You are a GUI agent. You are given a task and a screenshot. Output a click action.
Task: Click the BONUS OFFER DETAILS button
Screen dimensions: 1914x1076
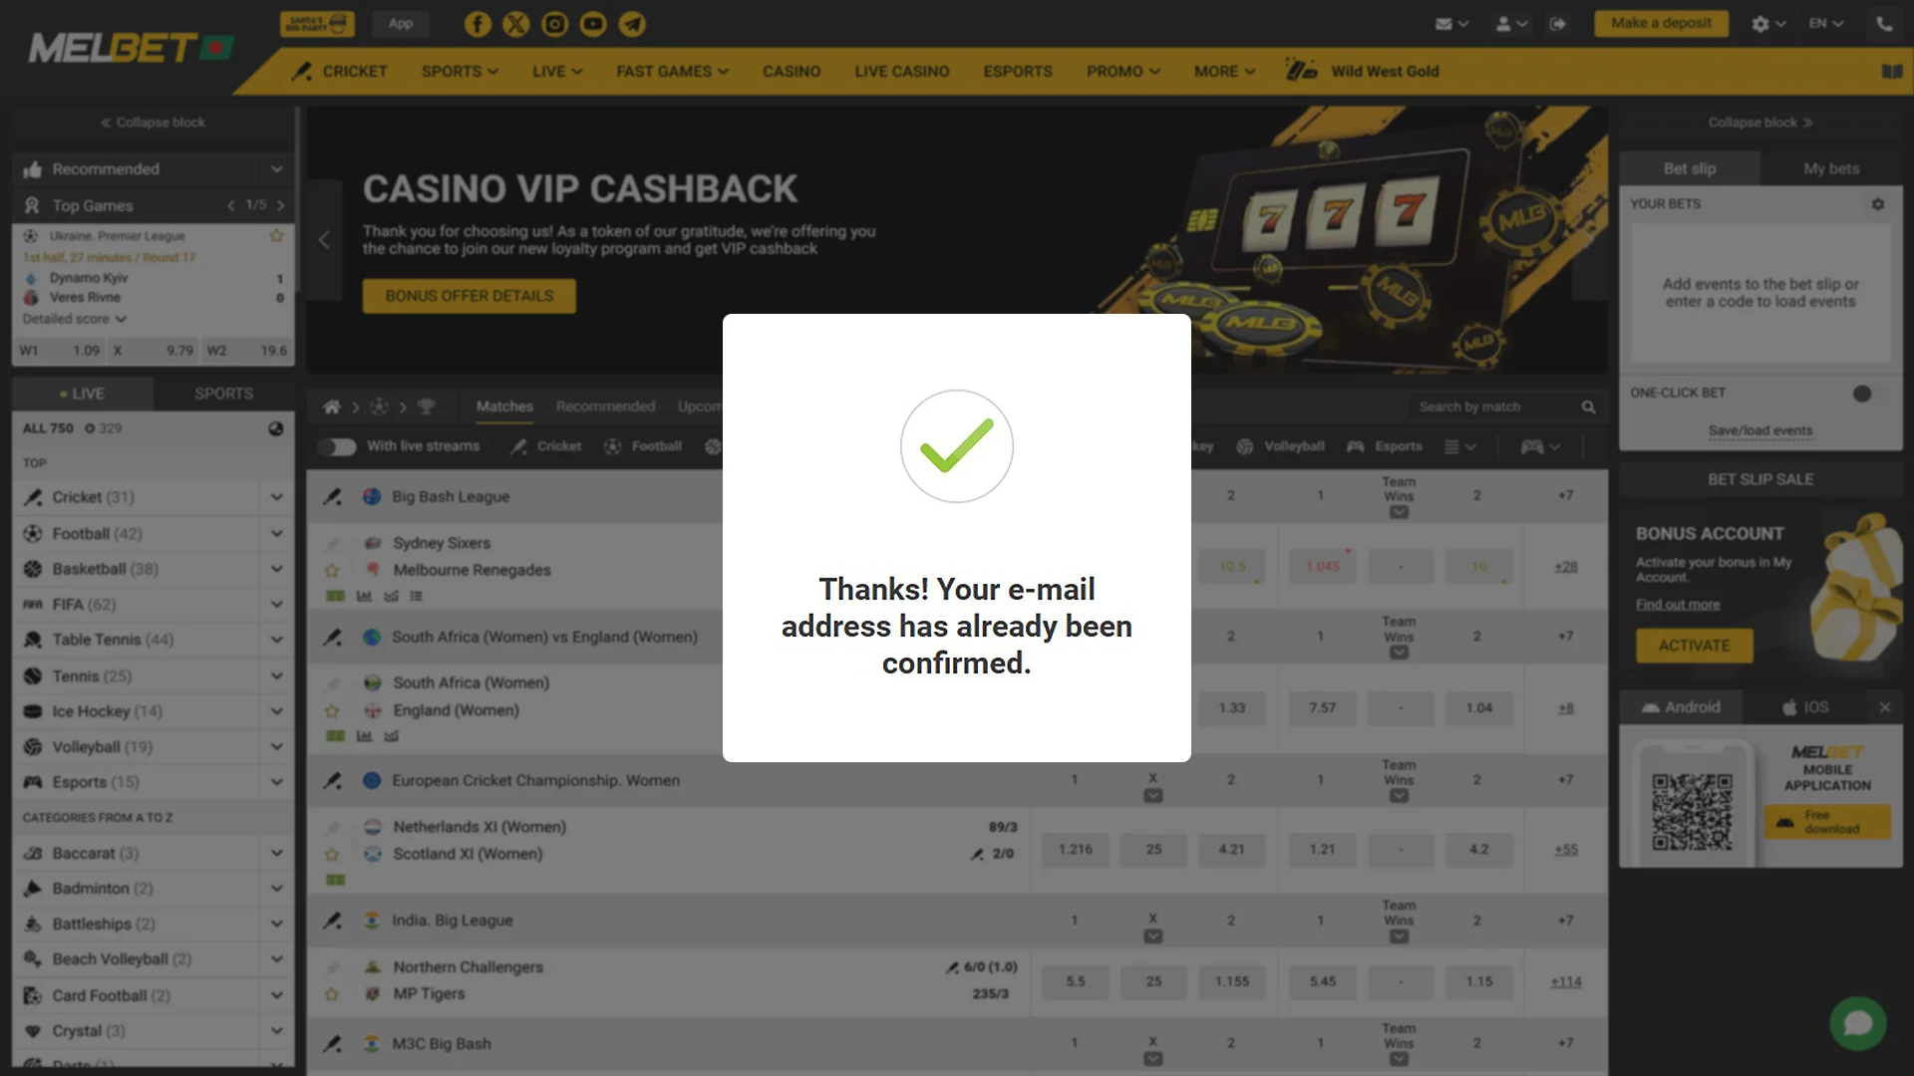tap(468, 296)
